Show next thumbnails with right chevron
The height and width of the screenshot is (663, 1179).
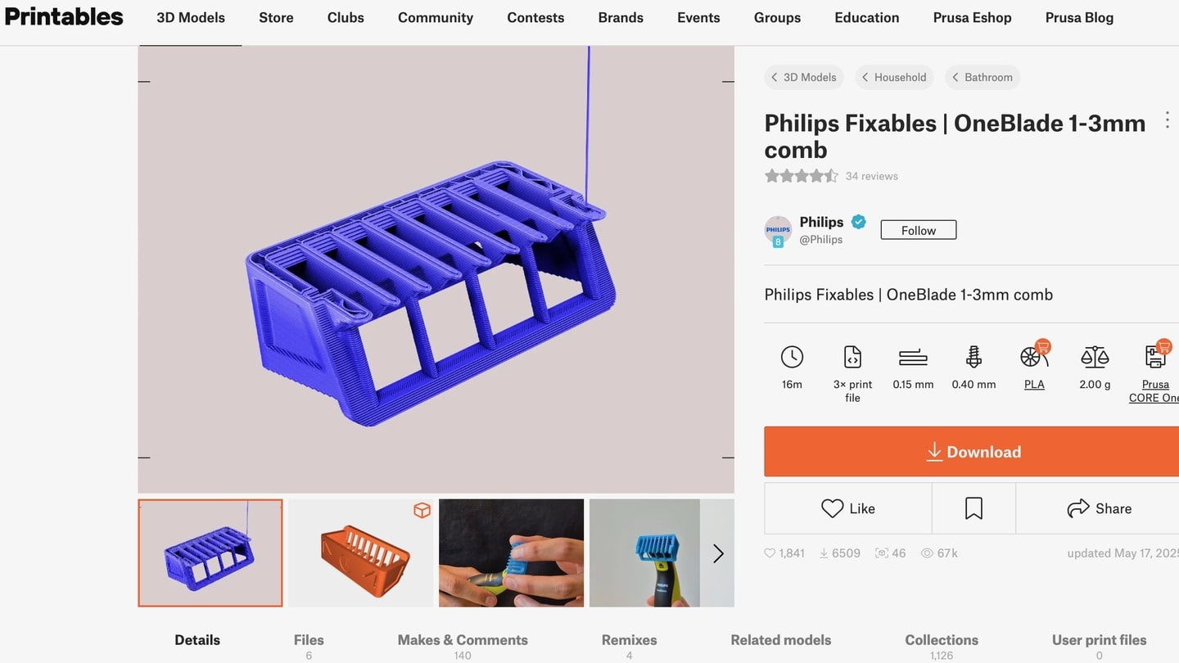pos(718,553)
